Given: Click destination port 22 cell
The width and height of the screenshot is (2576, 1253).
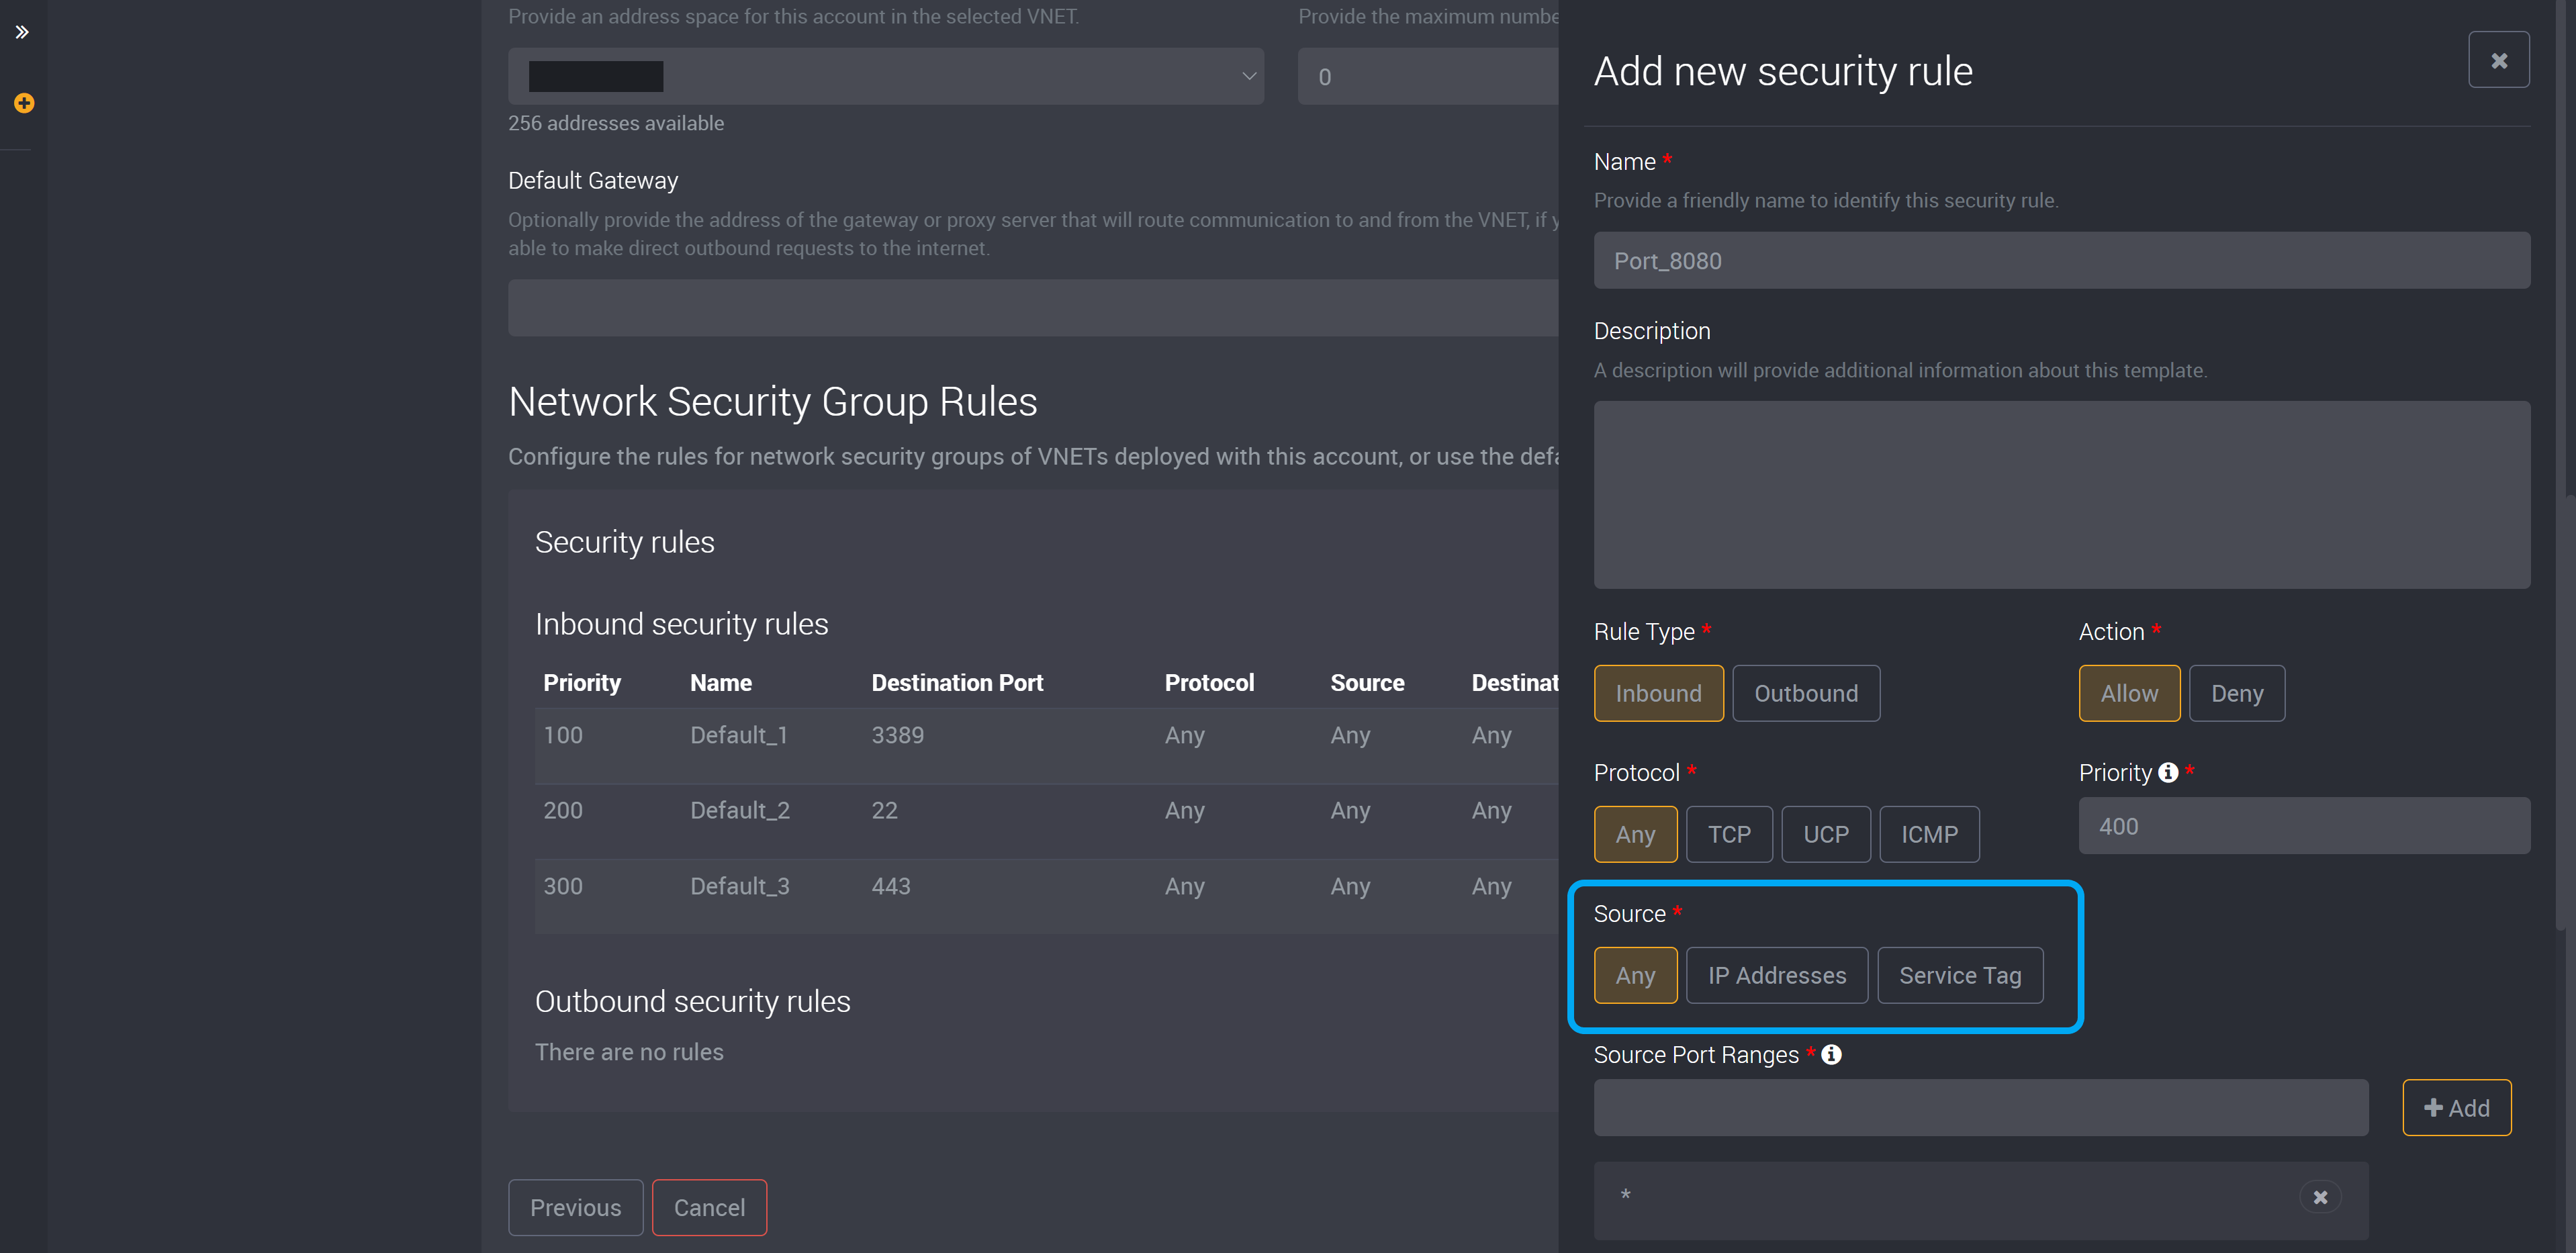Looking at the screenshot, I should (x=884, y=810).
